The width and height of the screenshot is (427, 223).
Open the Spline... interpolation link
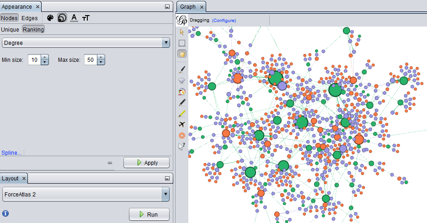[x=11, y=152]
